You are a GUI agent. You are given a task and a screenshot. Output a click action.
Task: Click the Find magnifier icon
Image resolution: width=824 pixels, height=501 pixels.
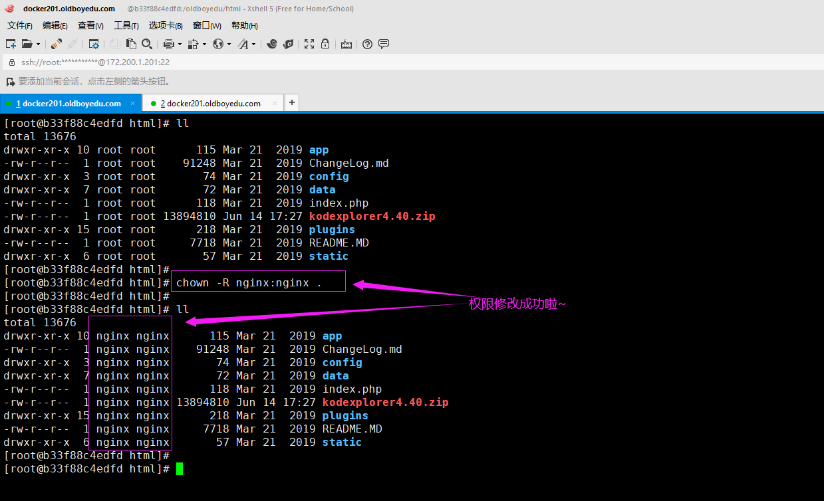coord(147,44)
